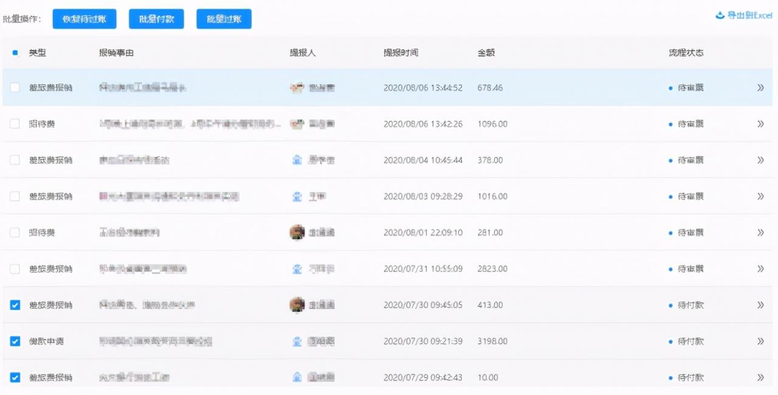Expand the 2020/08/01 招待费 row details
Viewport: 778px width, 395px height.
tap(760, 232)
